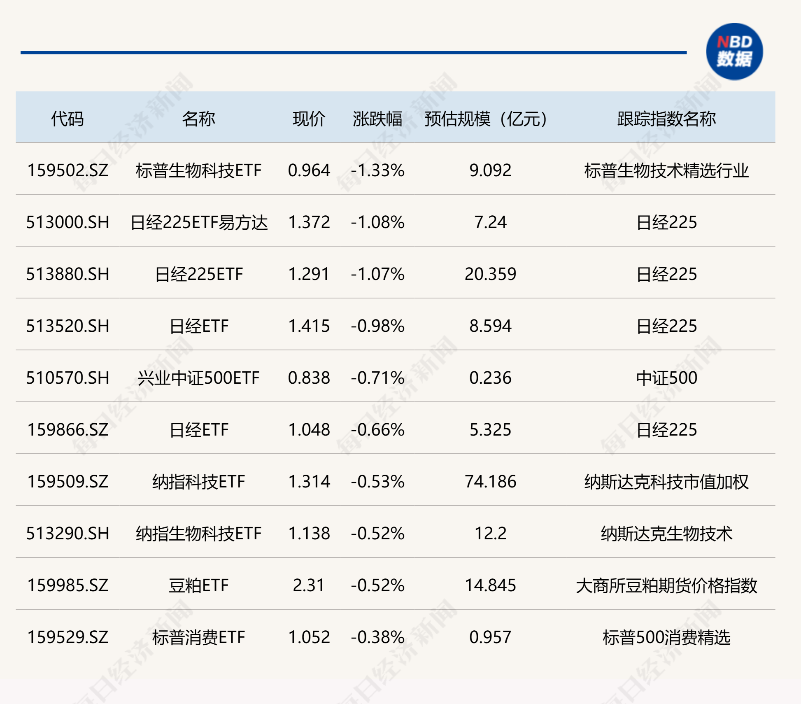Click the name 日经225ETF
The image size is (801, 704).
(x=199, y=274)
